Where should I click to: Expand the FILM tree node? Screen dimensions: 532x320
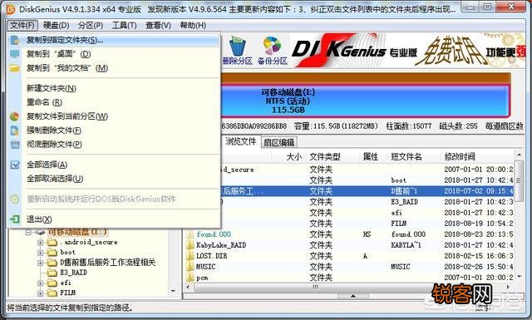[x=41, y=293]
